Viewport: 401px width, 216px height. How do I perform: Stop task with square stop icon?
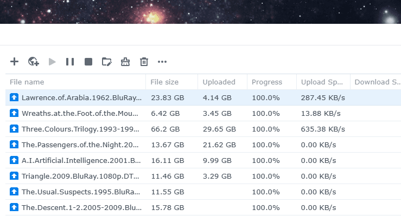(x=88, y=62)
